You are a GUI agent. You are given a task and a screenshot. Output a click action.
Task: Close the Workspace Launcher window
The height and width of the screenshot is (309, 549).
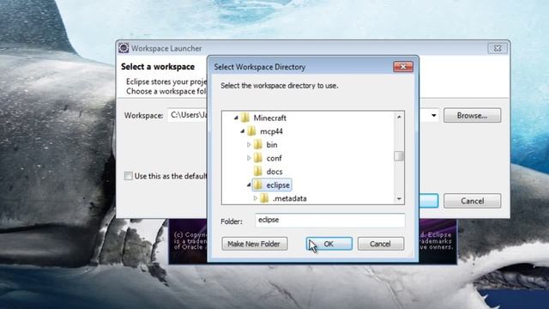(498, 48)
